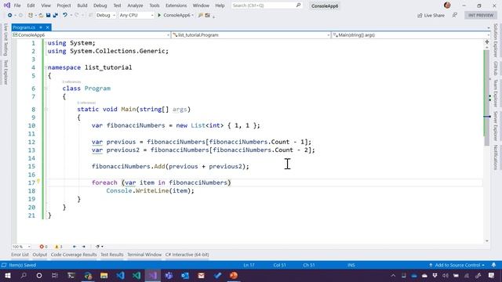Open the Analyze menu

135,5
